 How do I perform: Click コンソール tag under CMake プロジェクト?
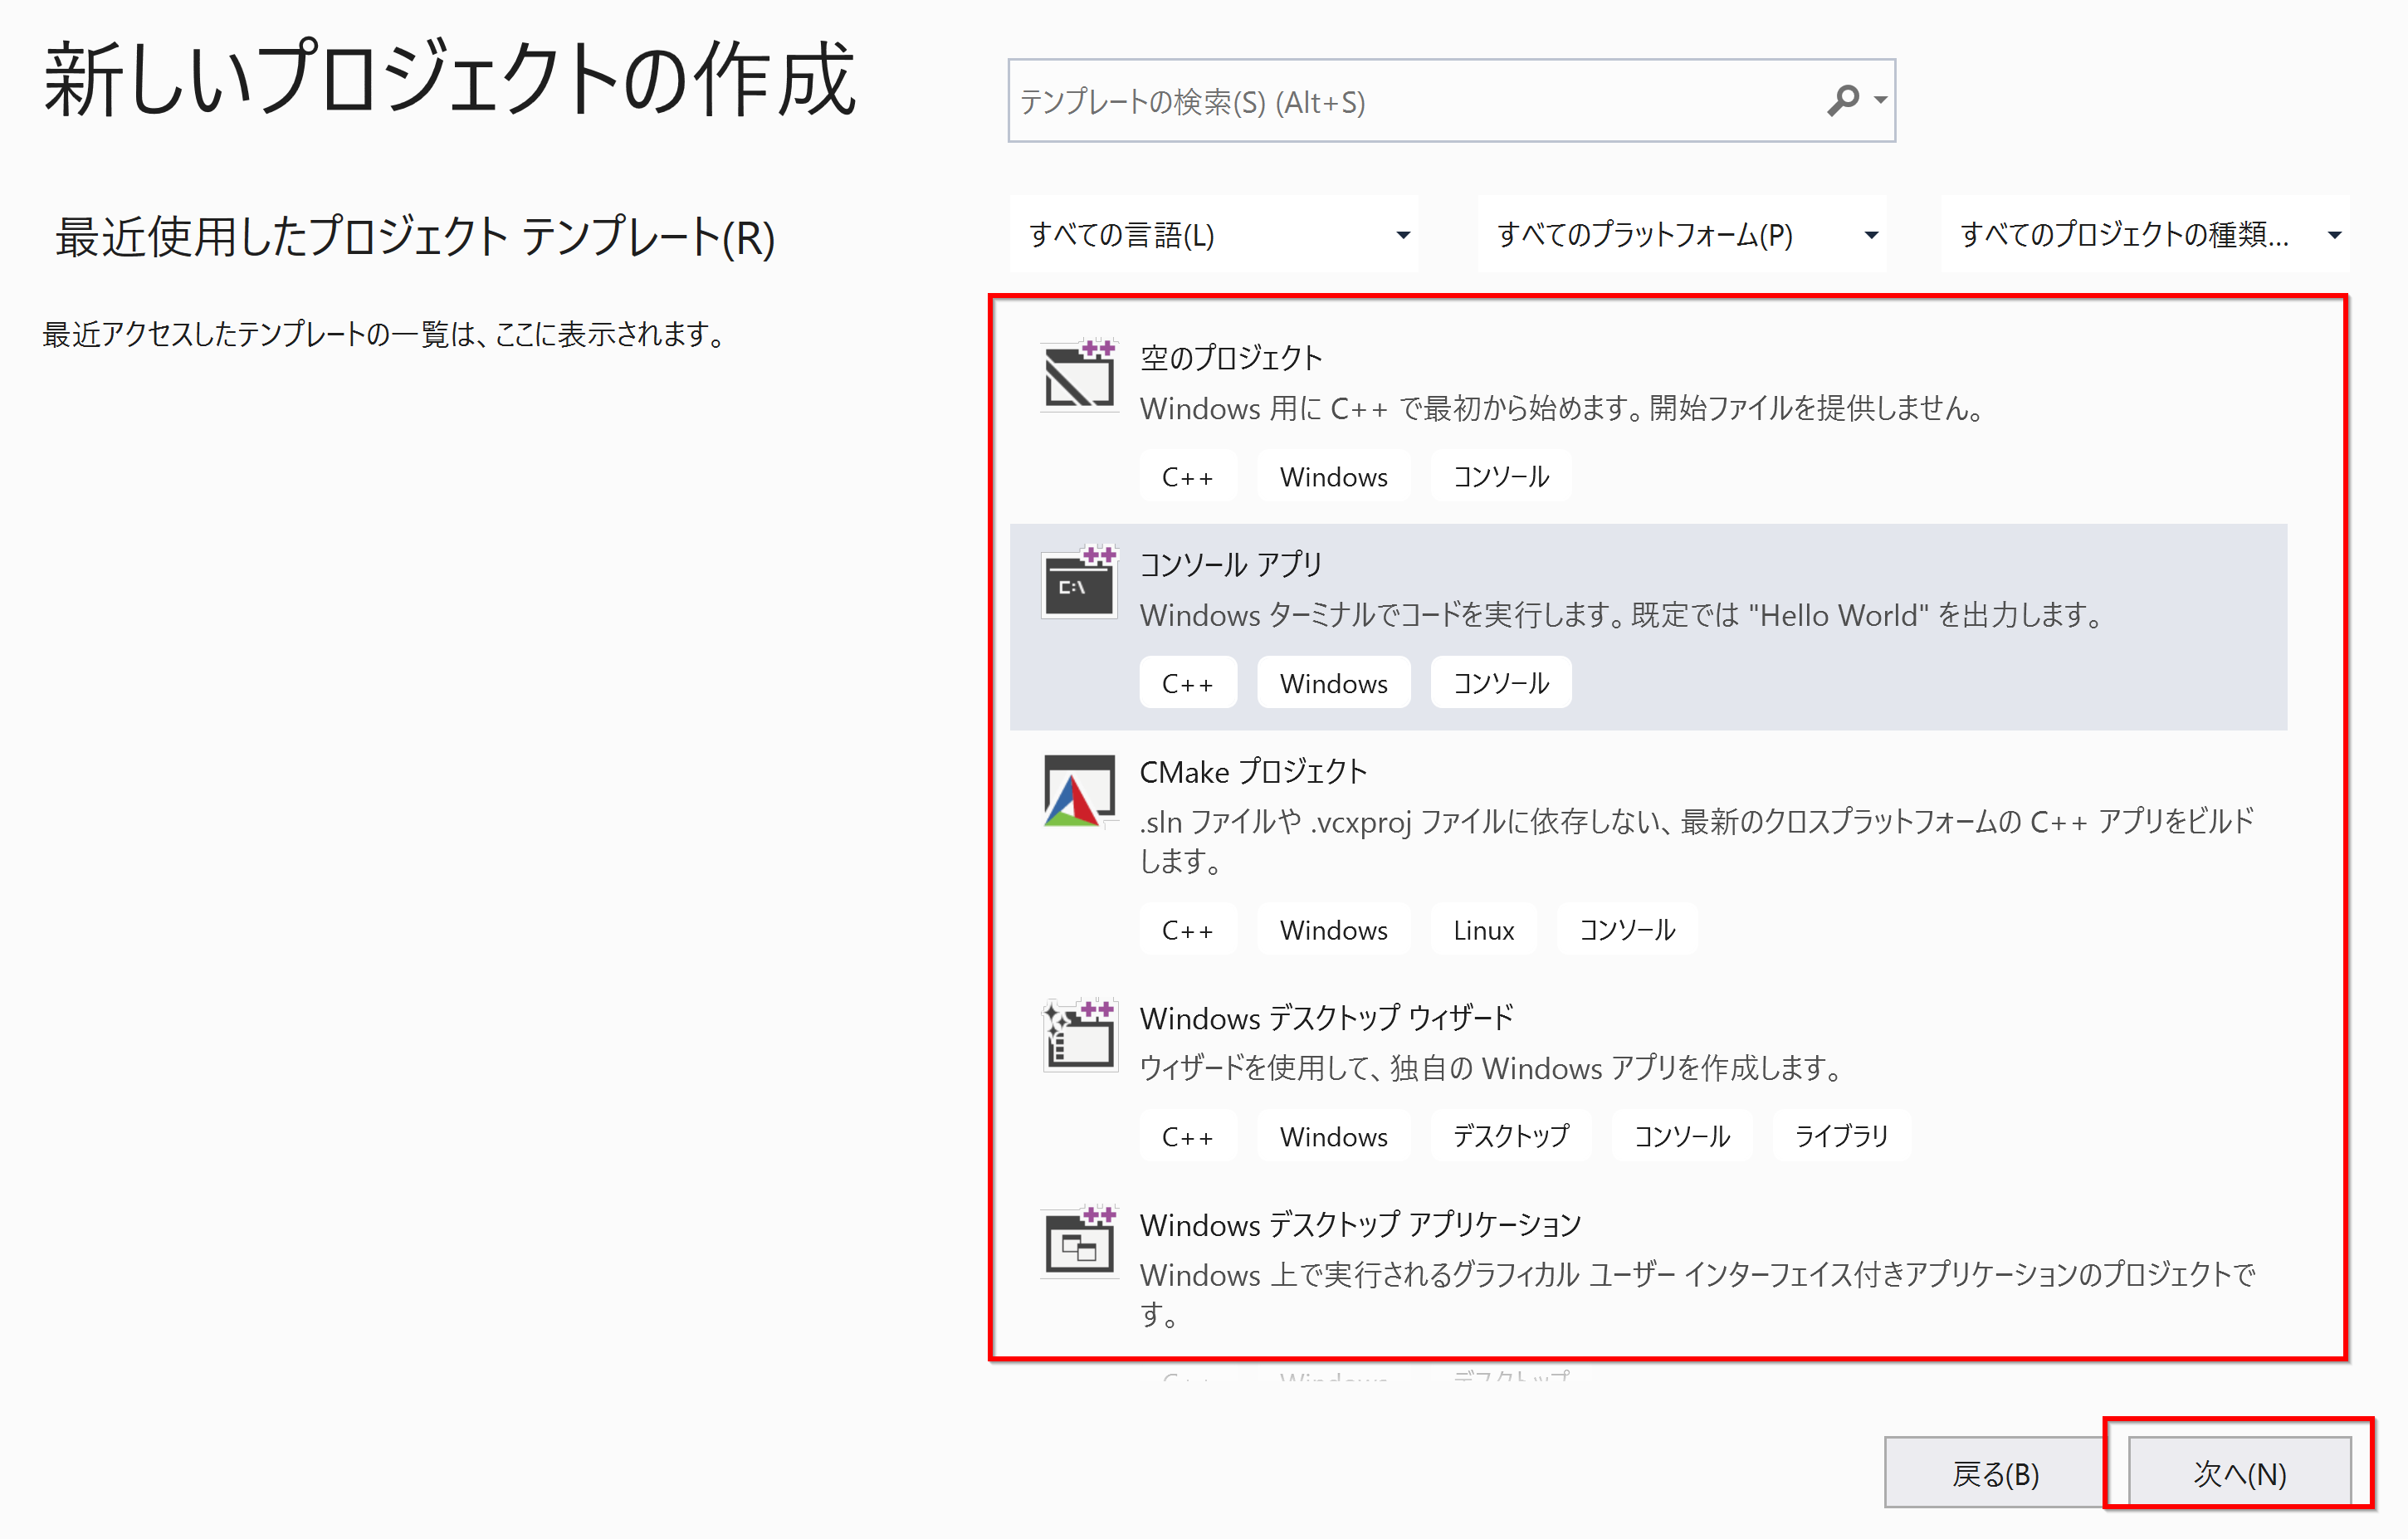point(1627,929)
